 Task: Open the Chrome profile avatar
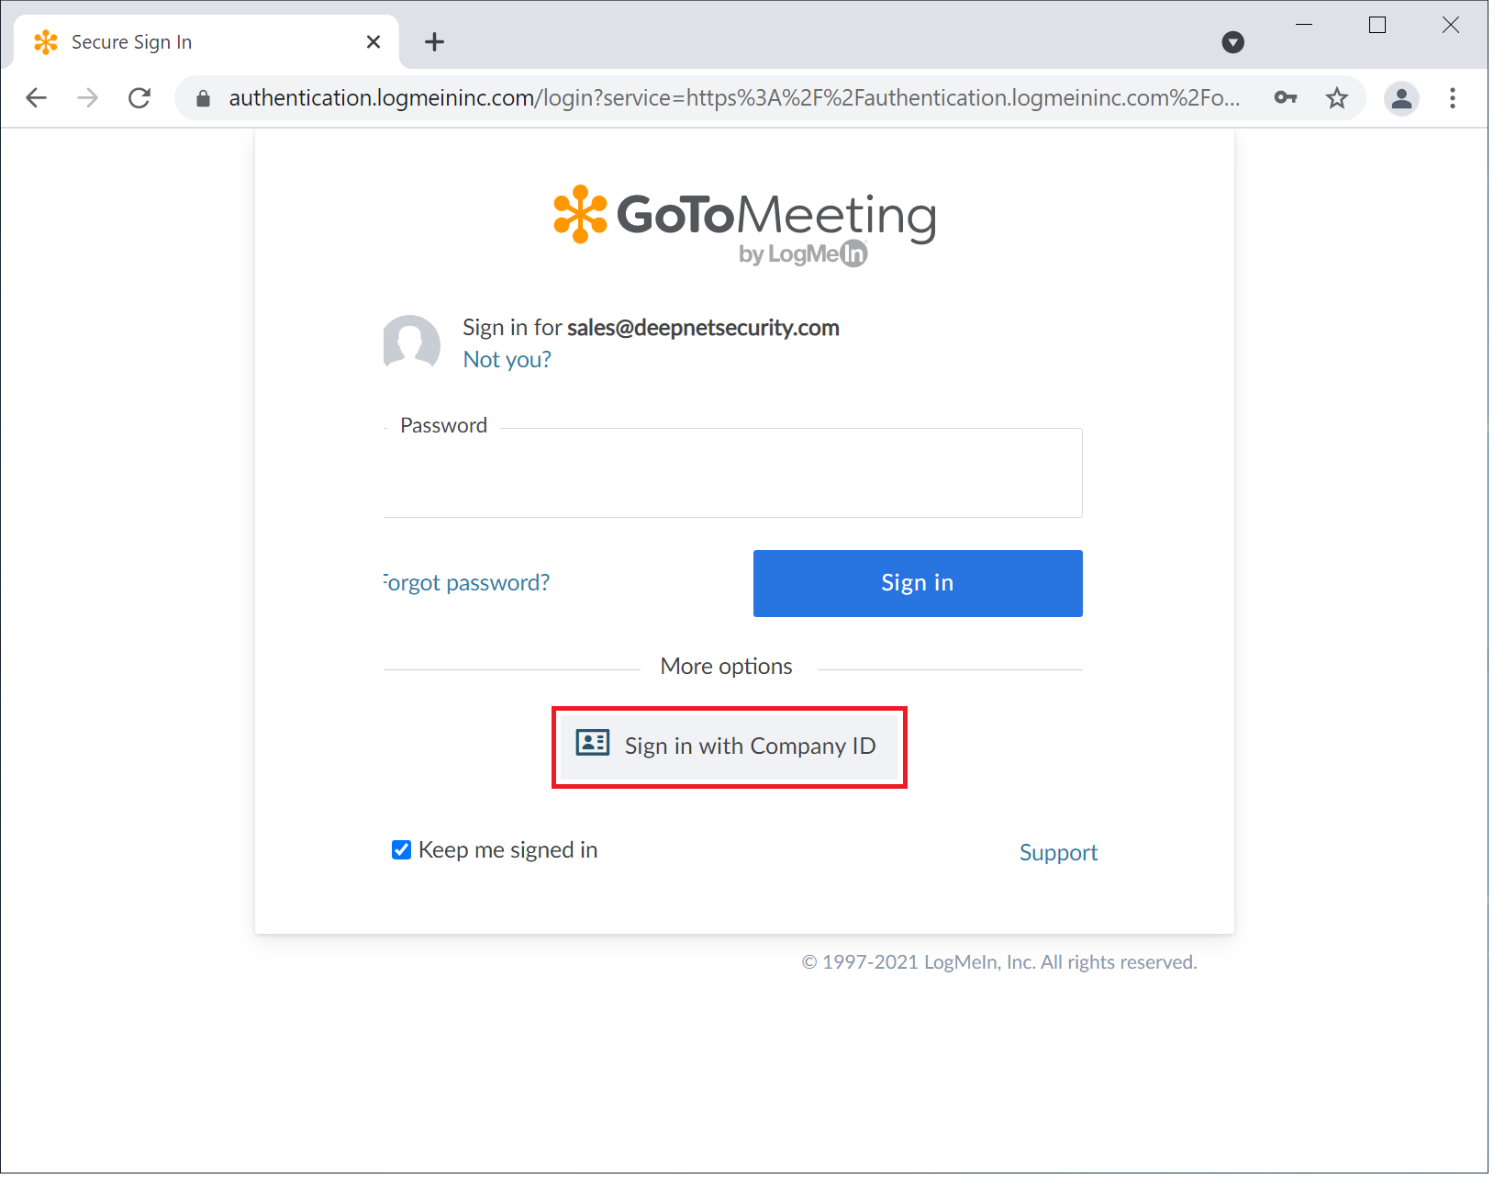point(1401,98)
